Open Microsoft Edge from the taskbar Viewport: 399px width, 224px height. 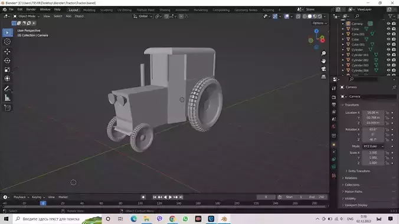tap(133, 219)
